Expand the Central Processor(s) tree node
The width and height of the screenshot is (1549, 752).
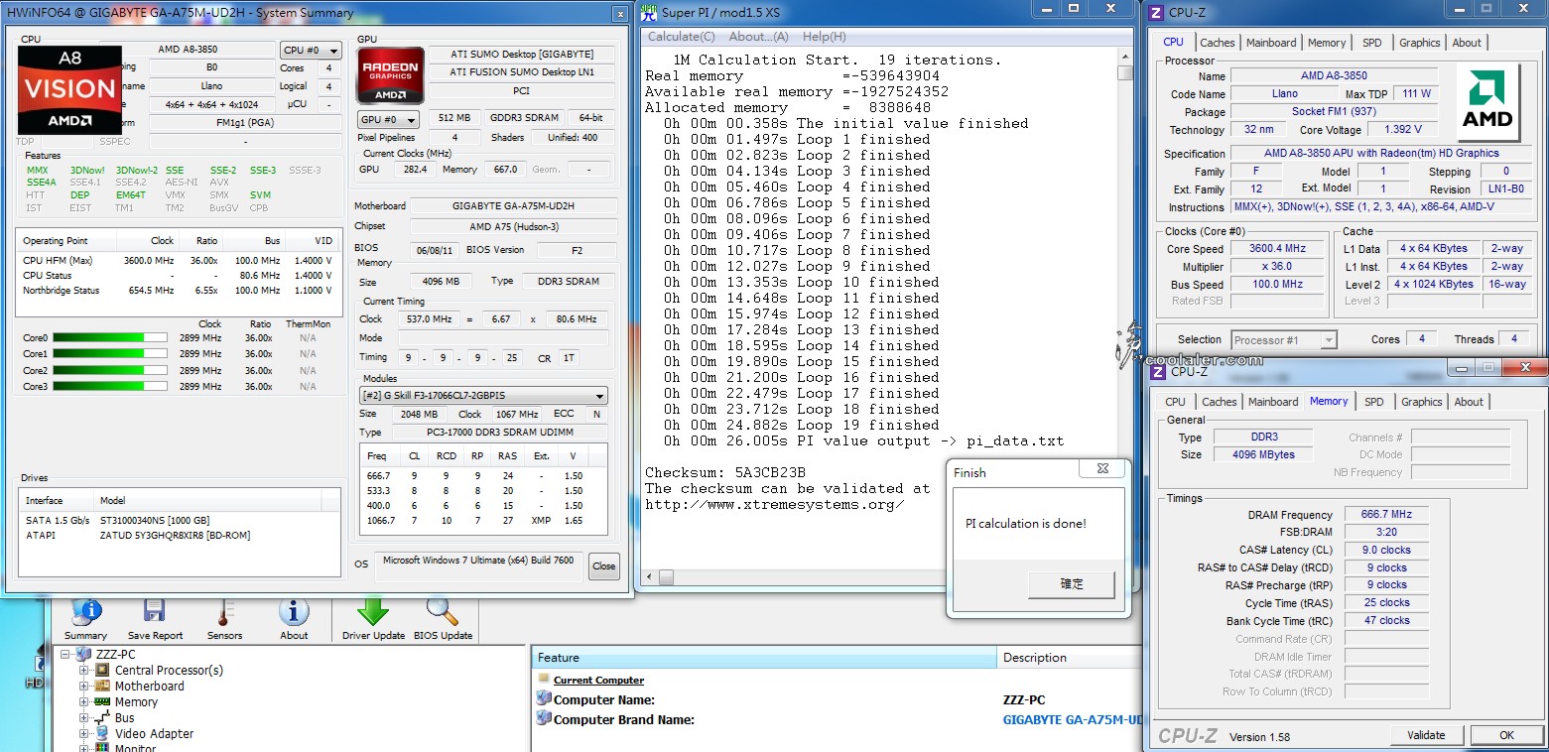(x=85, y=670)
